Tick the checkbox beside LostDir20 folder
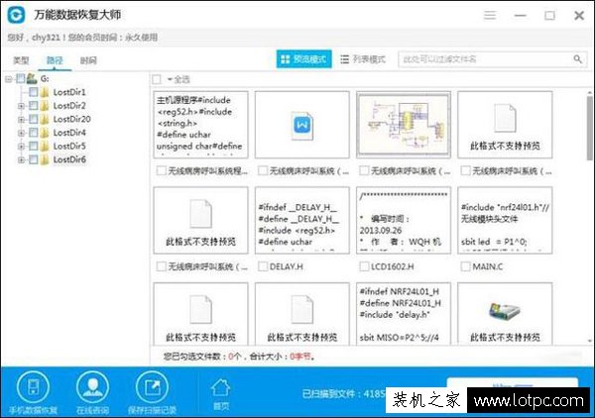Image resolution: width=595 pixels, height=418 pixels. [x=34, y=119]
